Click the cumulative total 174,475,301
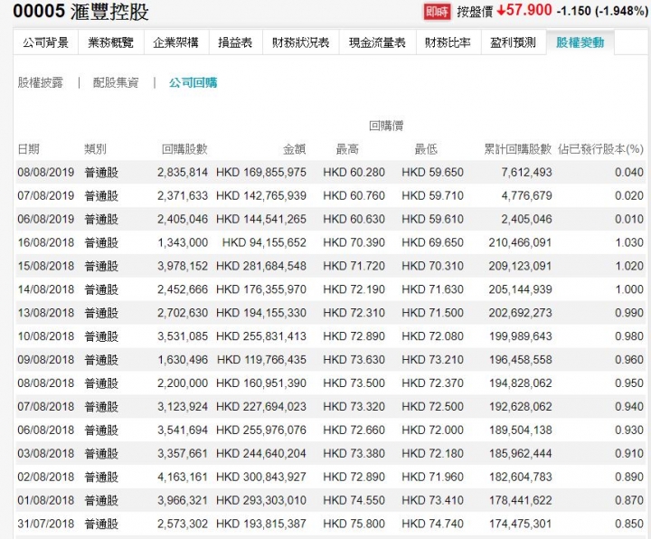Image resolution: width=651 pixels, height=539 pixels. pyautogui.click(x=520, y=524)
